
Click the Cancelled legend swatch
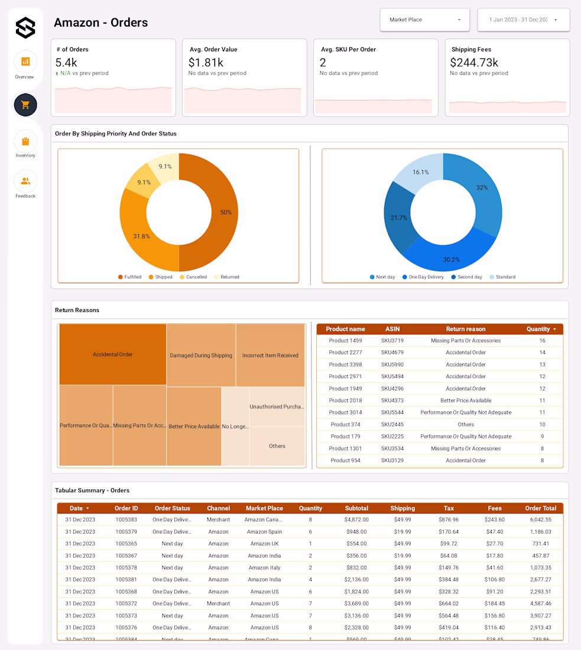tap(182, 277)
